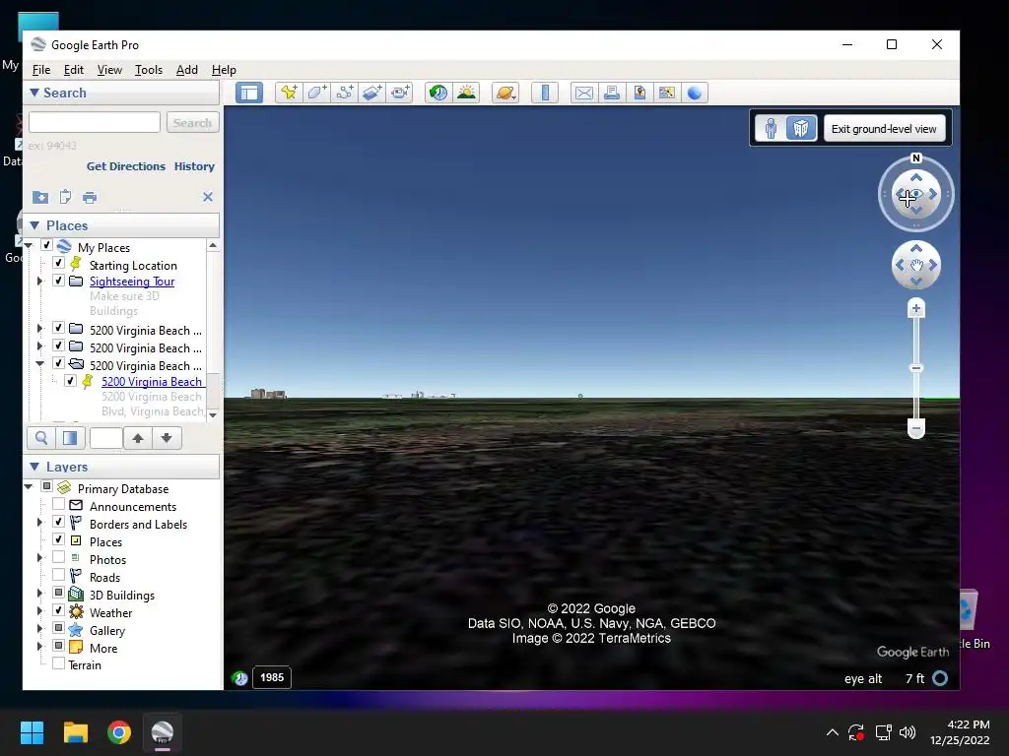
Task: Collapse the Places panel triangle
Action: pos(34,225)
